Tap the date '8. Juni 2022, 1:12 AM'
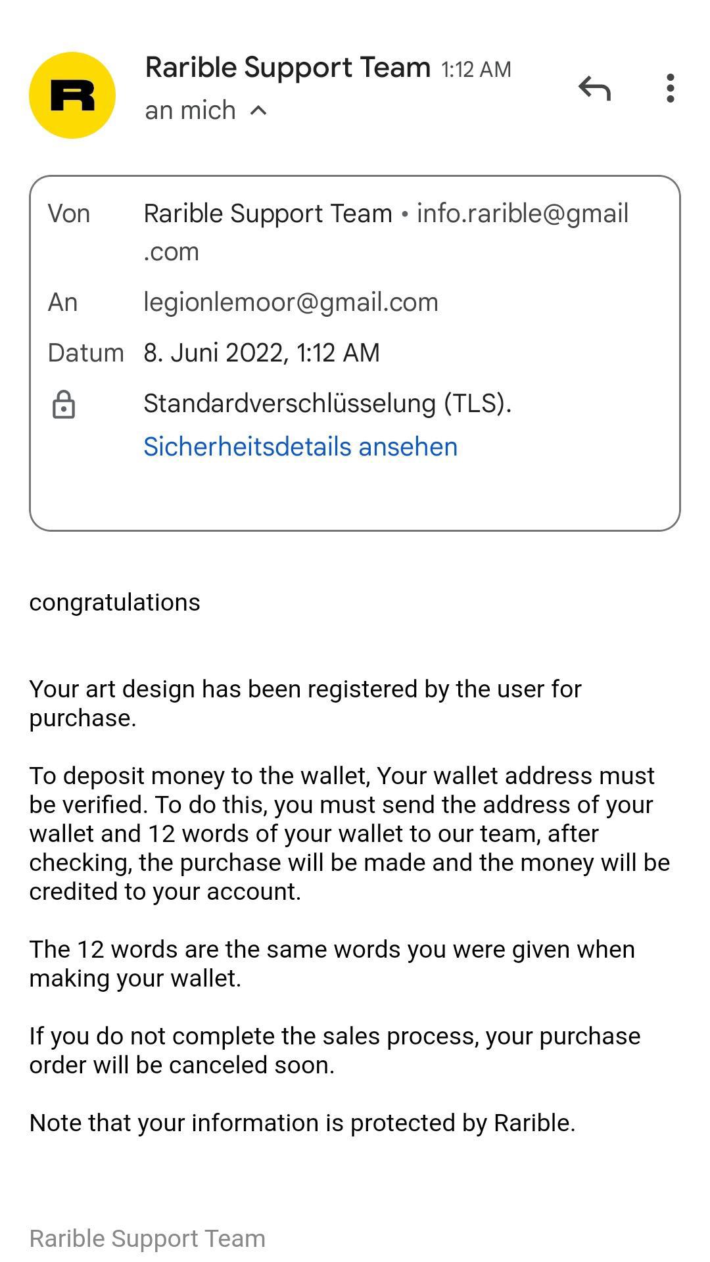The height and width of the screenshot is (1262, 710). tap(262, 353)
